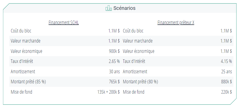240x108 pixels.
Task: Select the 4.15 % interest rate value
Action: [226, 61]
